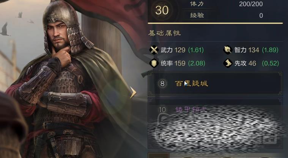Click the level 30 circular emblem
288x158 pixels.
coord(162,10)
